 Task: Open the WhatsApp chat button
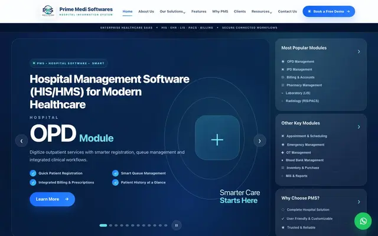click(x=363, y=221)
